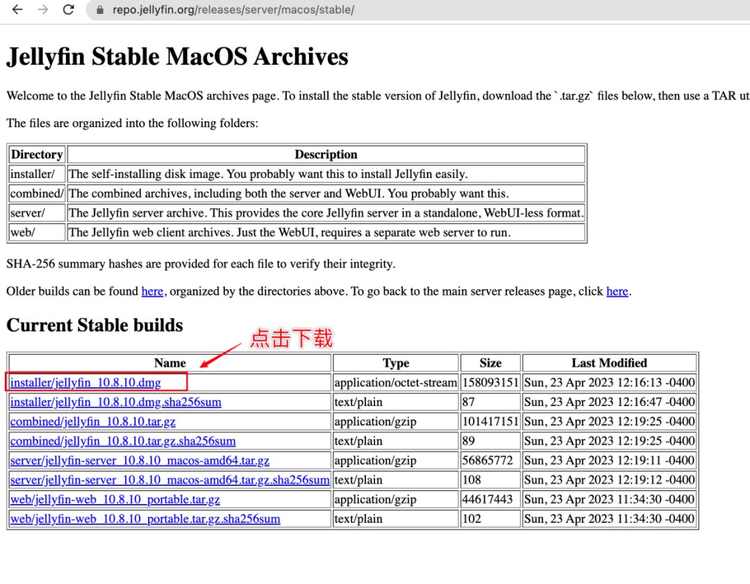Open server macos-amd64.tar.gz.sha256sum link
Viewport: 750px width, 584px height.
(170, 480)
